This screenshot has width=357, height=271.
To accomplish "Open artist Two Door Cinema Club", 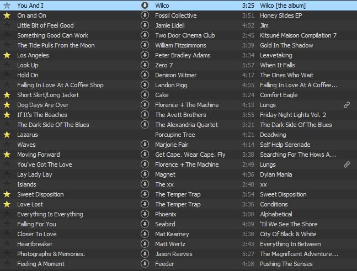I will [185, 35].
